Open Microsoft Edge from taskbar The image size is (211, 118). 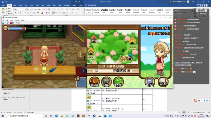click(56, 116)
